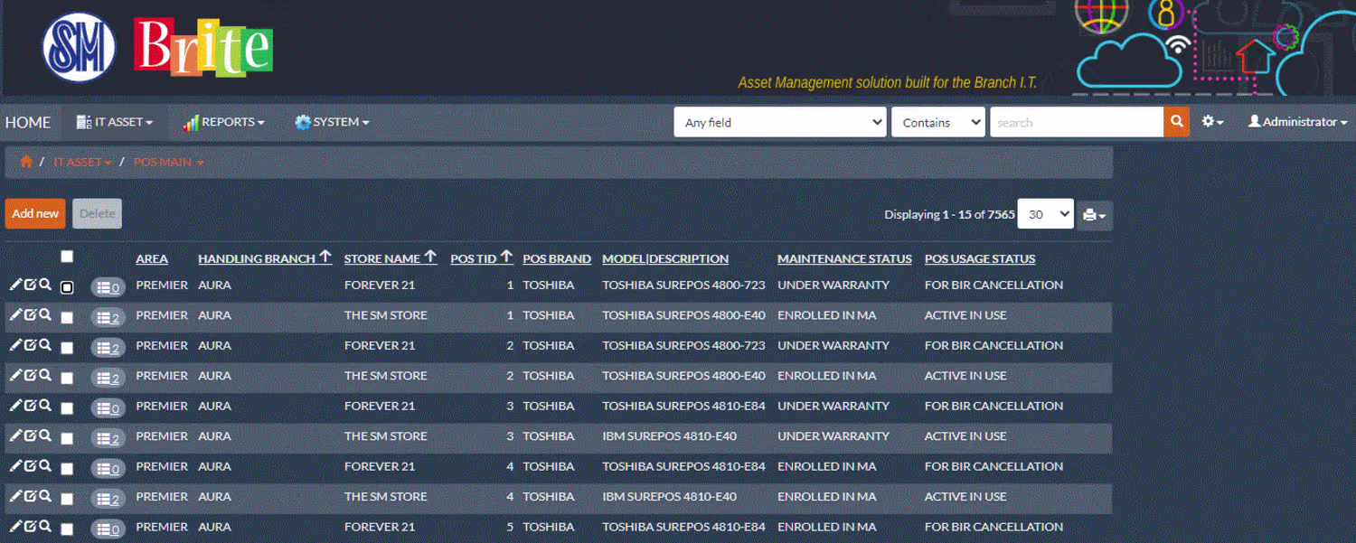This screenshot has width=1356, height=543.
Task: Open the printer export menu
Action: click(1095, 215)
